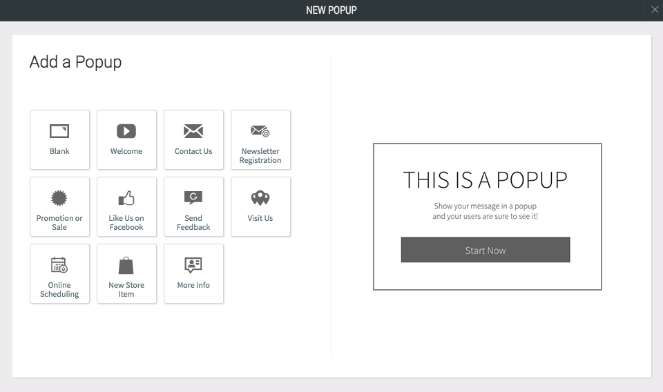Select the New Store Item shopping bag icon

[x=126, y=265]
